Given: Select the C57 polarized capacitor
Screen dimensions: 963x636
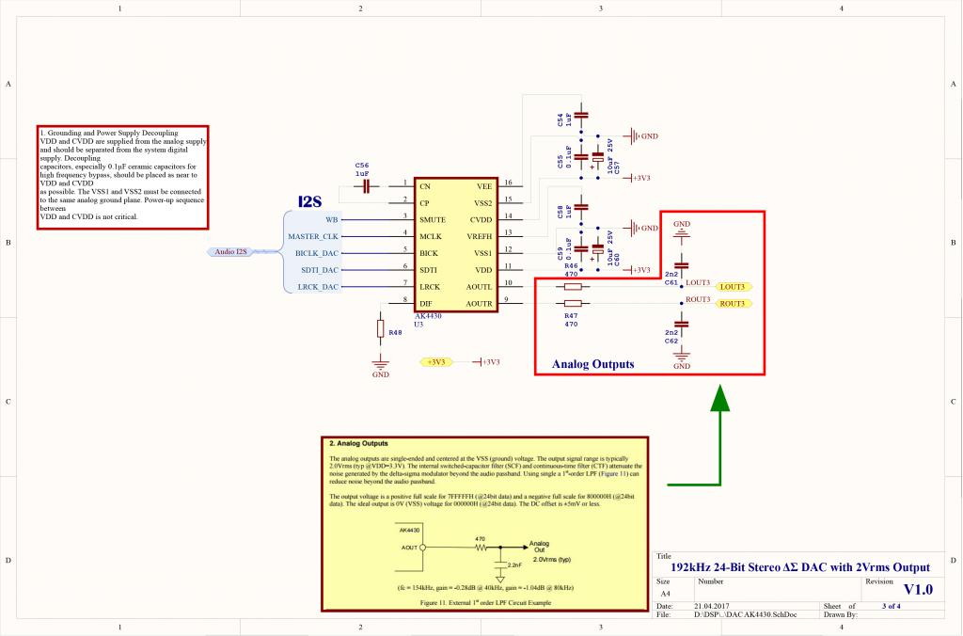Looking at the screenshot, I should [x=598, y=159].
